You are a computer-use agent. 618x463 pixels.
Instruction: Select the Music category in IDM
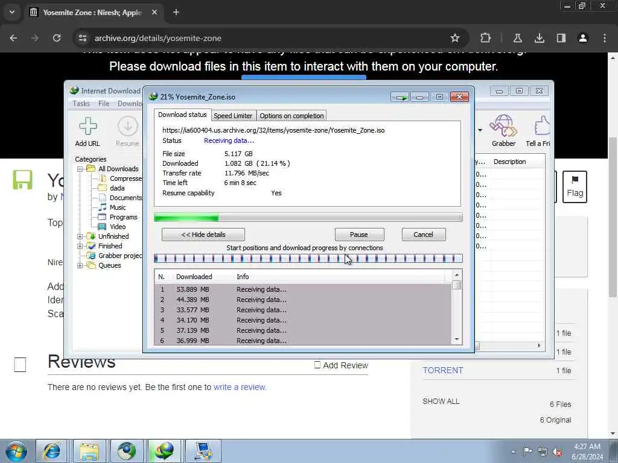tap(118, 207)
